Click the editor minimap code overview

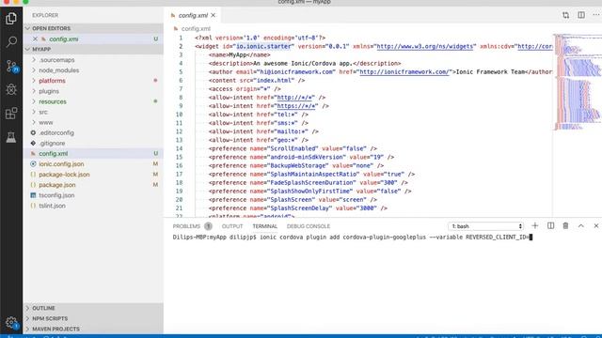[577, 82]
